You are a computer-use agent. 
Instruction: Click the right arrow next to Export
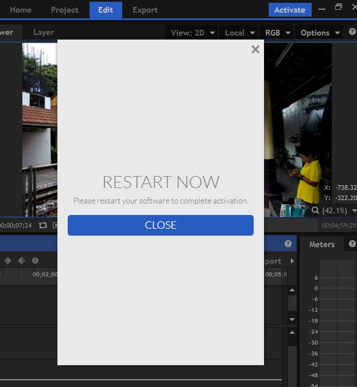(292, 261)
